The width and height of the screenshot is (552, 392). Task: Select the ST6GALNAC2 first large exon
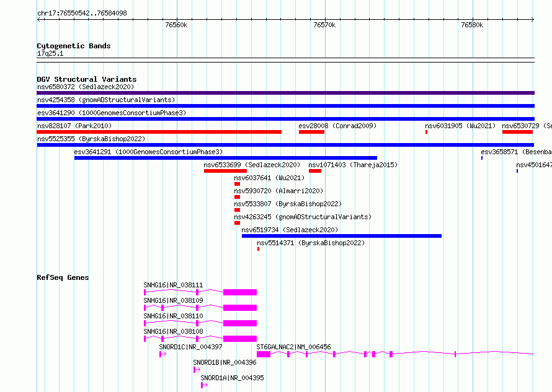click(x=264, y=354)
